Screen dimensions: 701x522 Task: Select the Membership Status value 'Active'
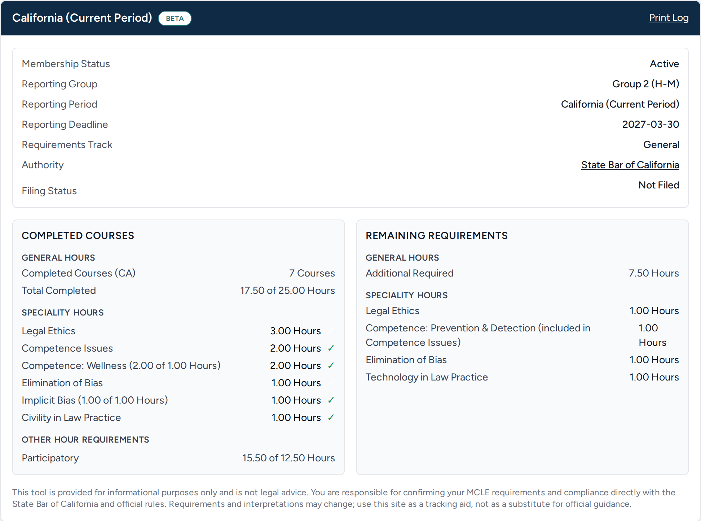click(664, 64)
